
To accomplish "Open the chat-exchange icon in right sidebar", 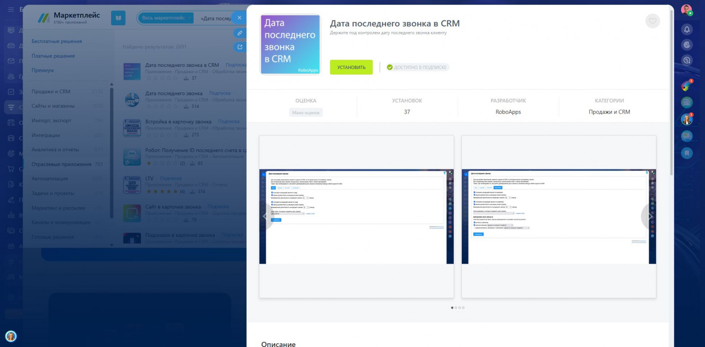I will click(687, 60).
